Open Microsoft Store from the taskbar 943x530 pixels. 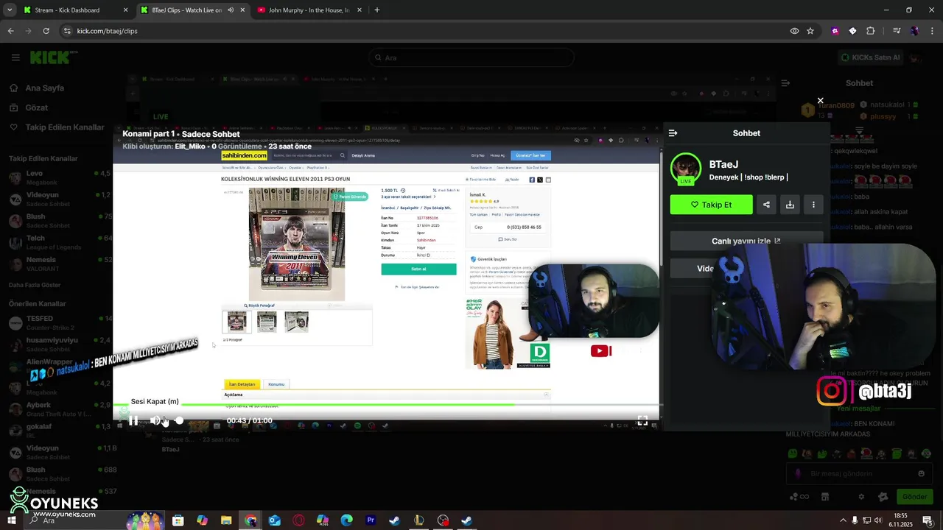pos(178,520)
